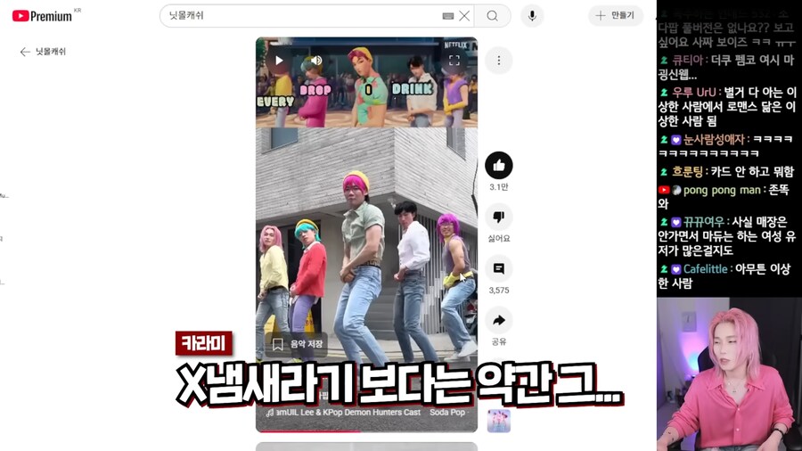The image size is (802, 451).
Task: Open the Soda Pop music track link
Action: click(367, 412)
